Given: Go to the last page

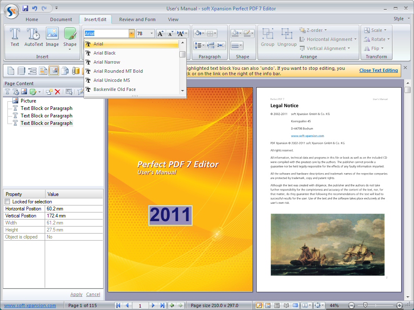Looking at the screenshot, I should coord(162,305).
